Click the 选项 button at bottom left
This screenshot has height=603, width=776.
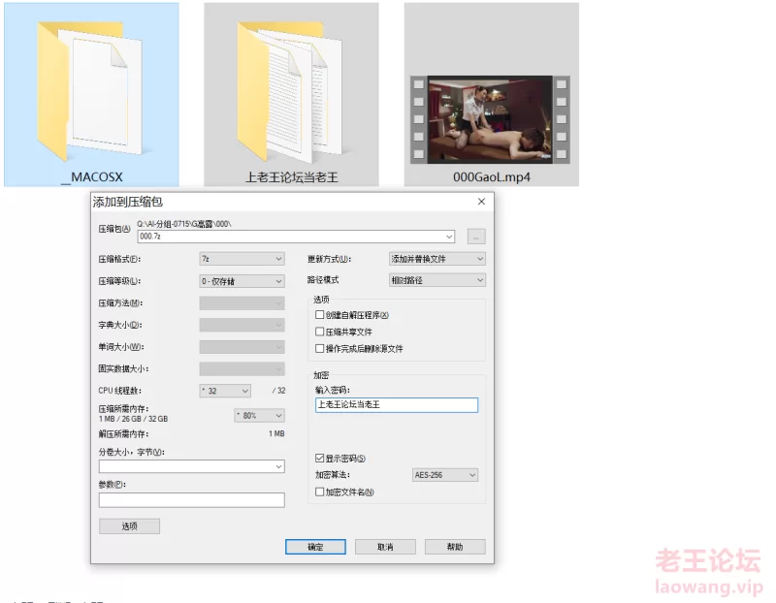point(129,526)
